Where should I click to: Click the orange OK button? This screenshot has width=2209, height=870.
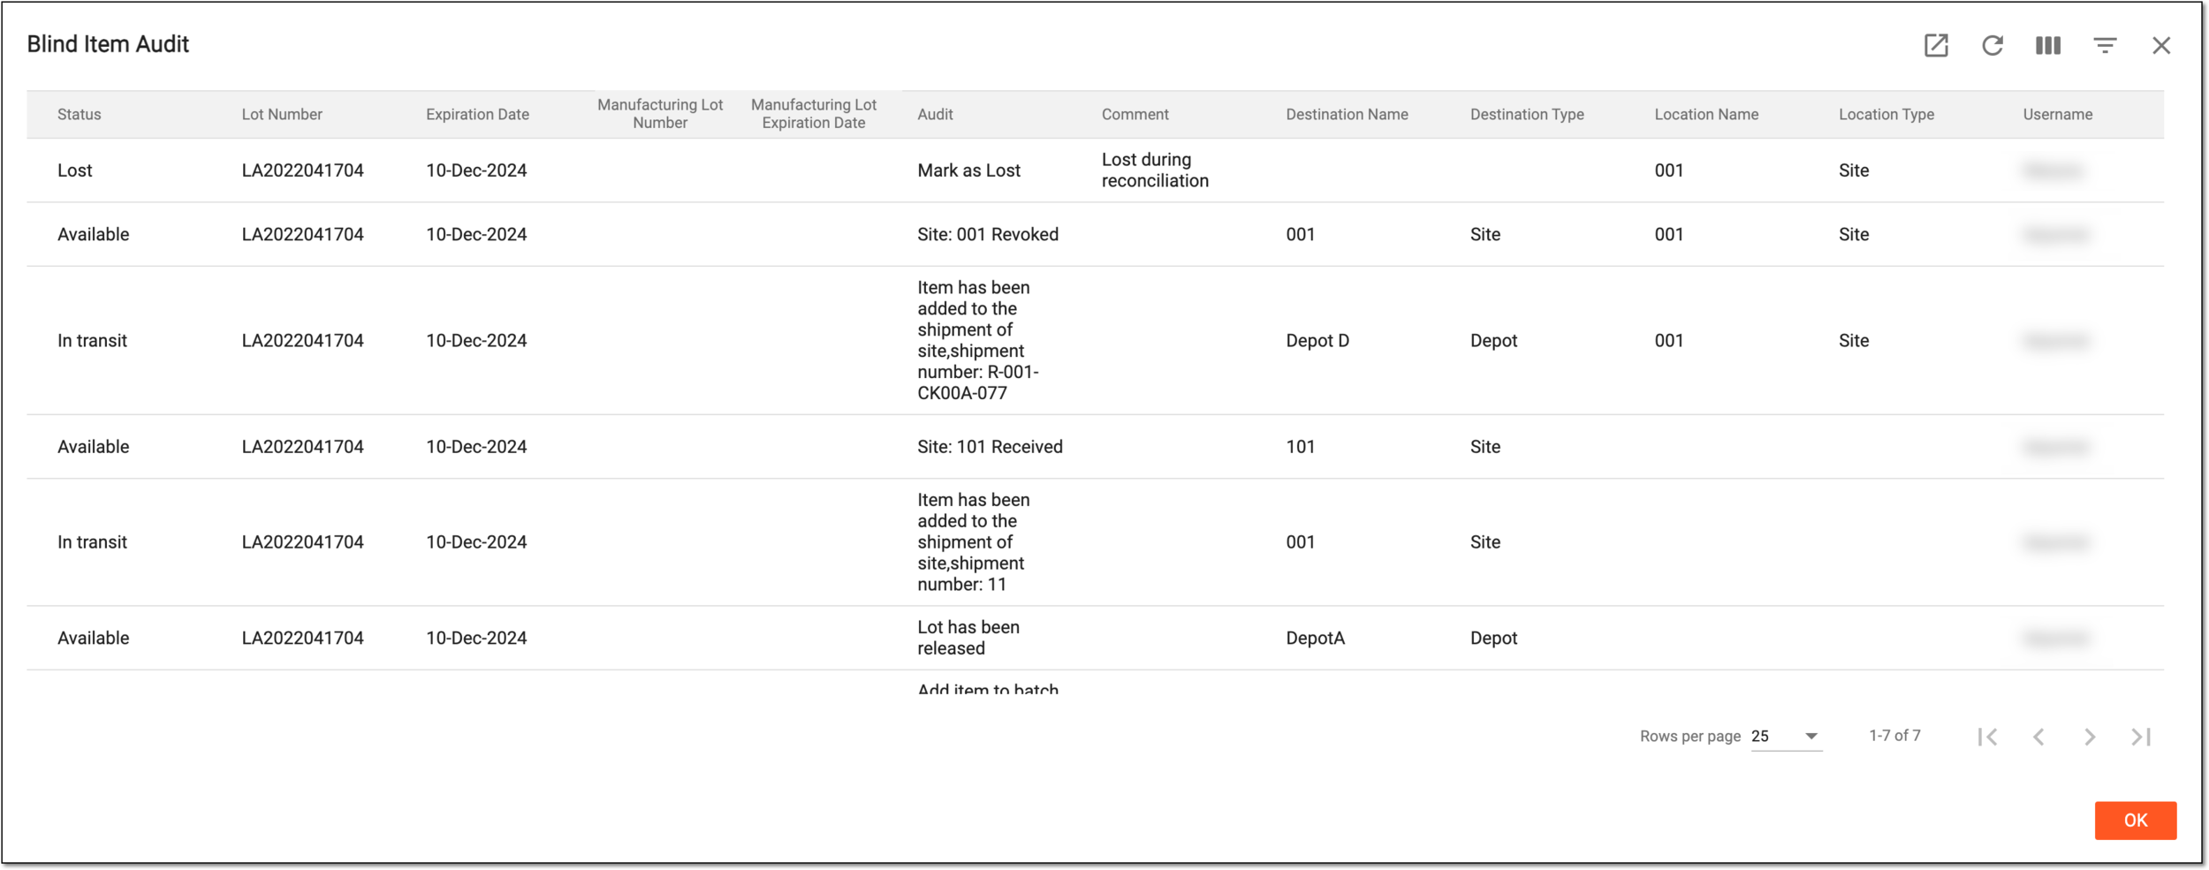2136,821
